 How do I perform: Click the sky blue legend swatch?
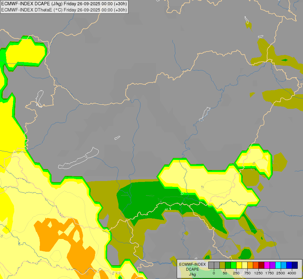click(284, 265)
